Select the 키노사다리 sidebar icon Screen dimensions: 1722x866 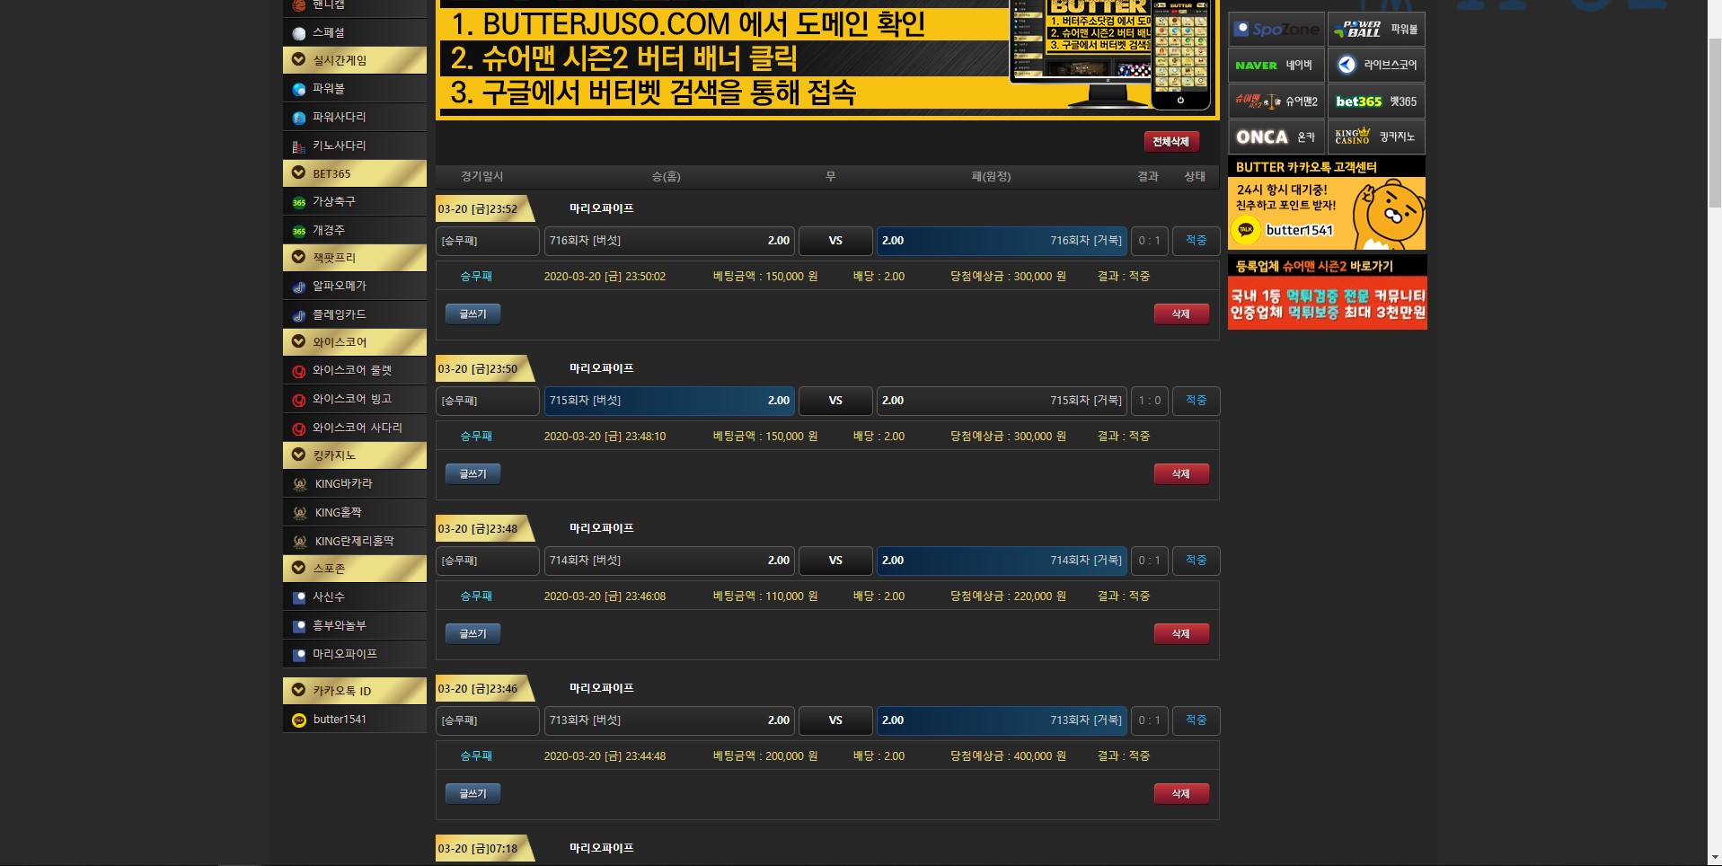point(299,146)
